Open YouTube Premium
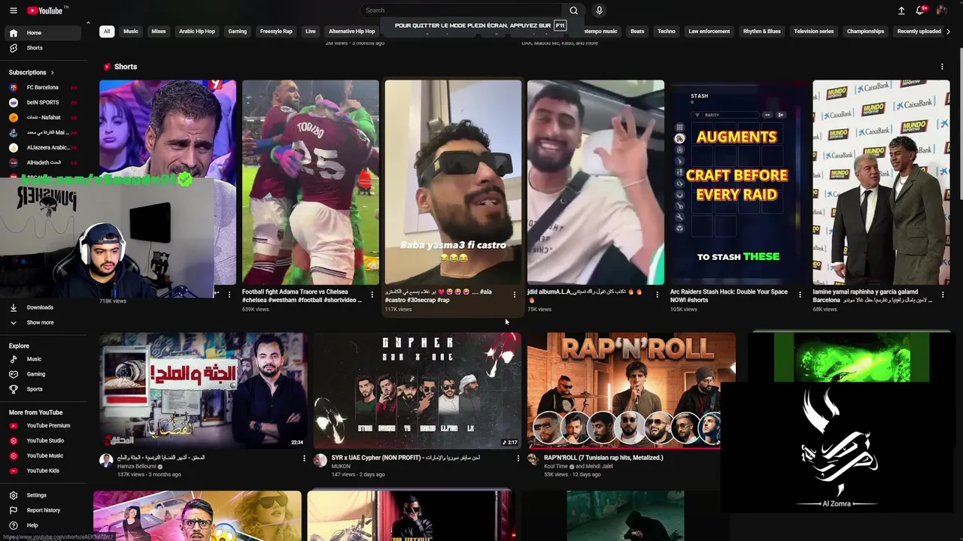 (x=41, y=425)
